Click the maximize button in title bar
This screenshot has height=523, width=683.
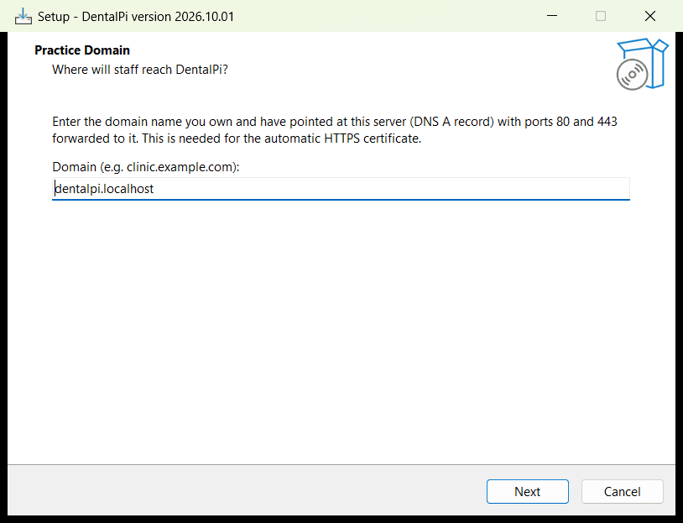601,16
